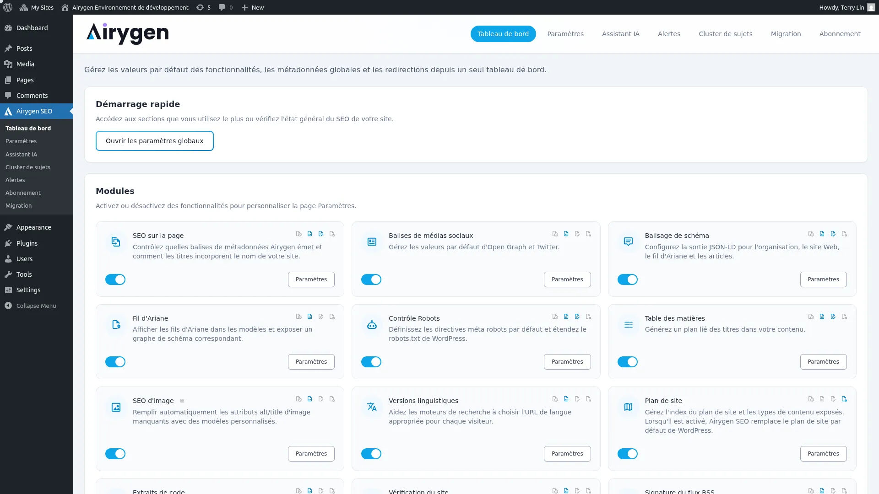Turn off the Contrôle Robots toggle
Viewport: 879px width, 494px height.
371,362
